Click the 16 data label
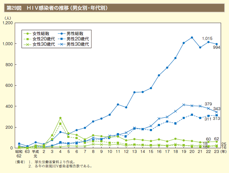The height and width of the screenshot is (173, 229). (x=224, y=147)
